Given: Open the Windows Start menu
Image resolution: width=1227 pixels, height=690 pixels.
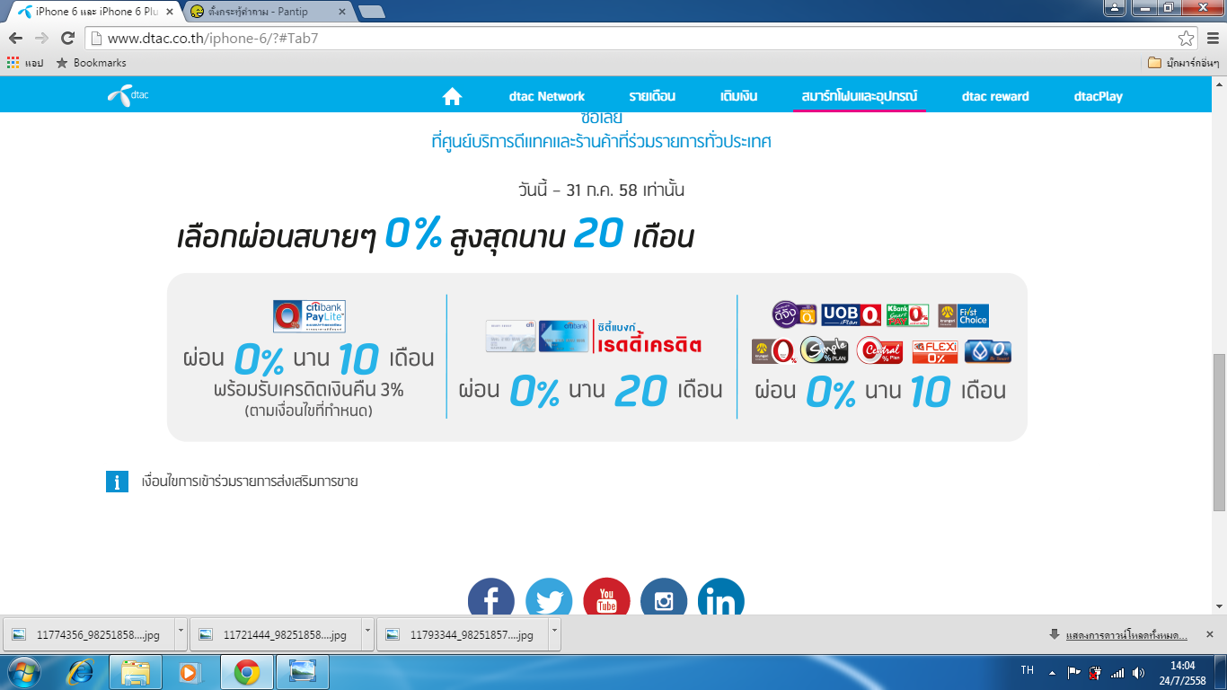Looking at the screenshot, I should coord(23,672).
